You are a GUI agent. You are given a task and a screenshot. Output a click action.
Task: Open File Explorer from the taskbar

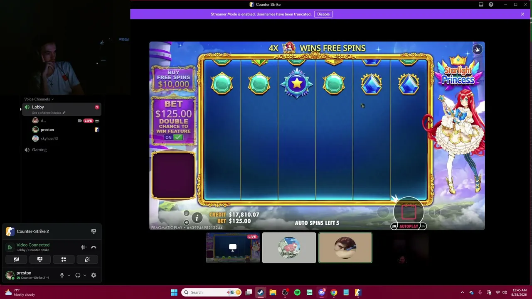273,292
